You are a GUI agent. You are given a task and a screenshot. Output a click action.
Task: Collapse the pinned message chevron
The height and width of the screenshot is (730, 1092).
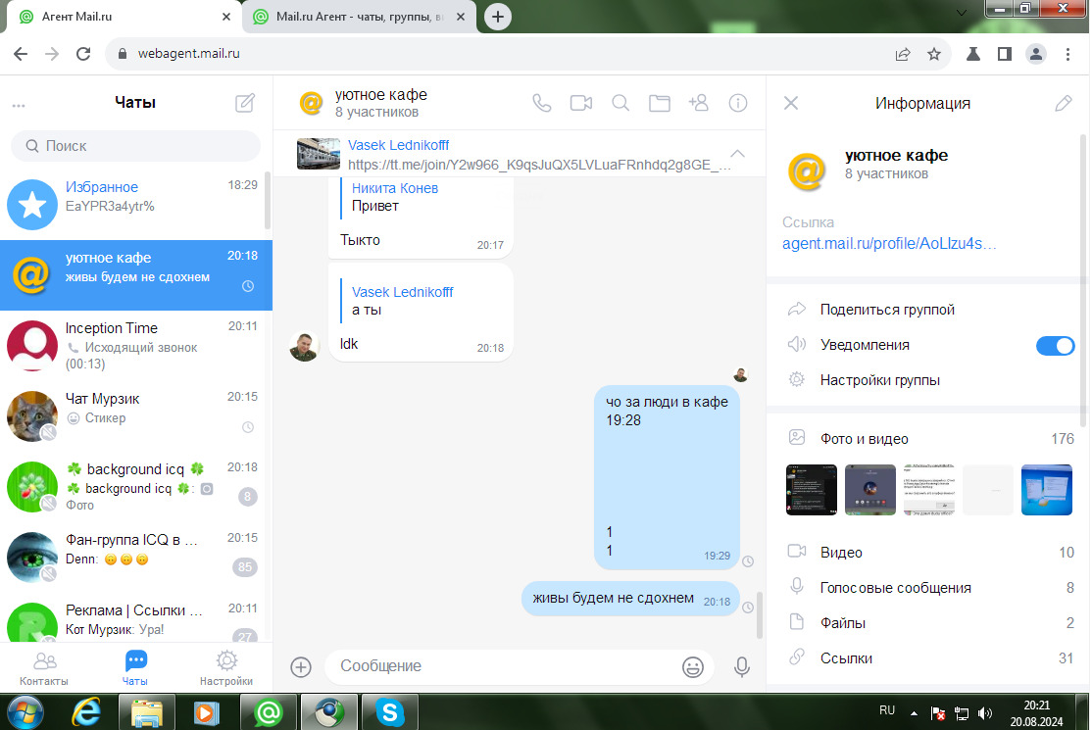[x=738, y=154]
